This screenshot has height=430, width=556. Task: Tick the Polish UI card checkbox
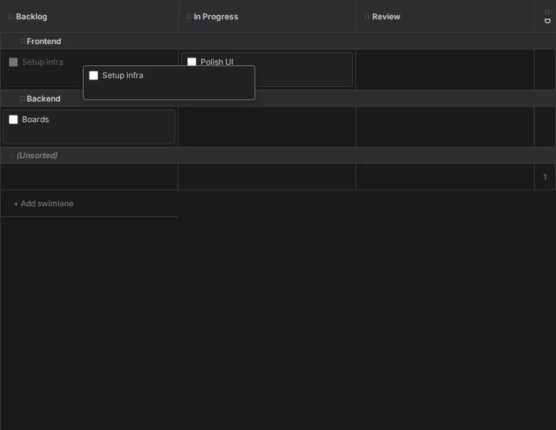pos(192,61)
